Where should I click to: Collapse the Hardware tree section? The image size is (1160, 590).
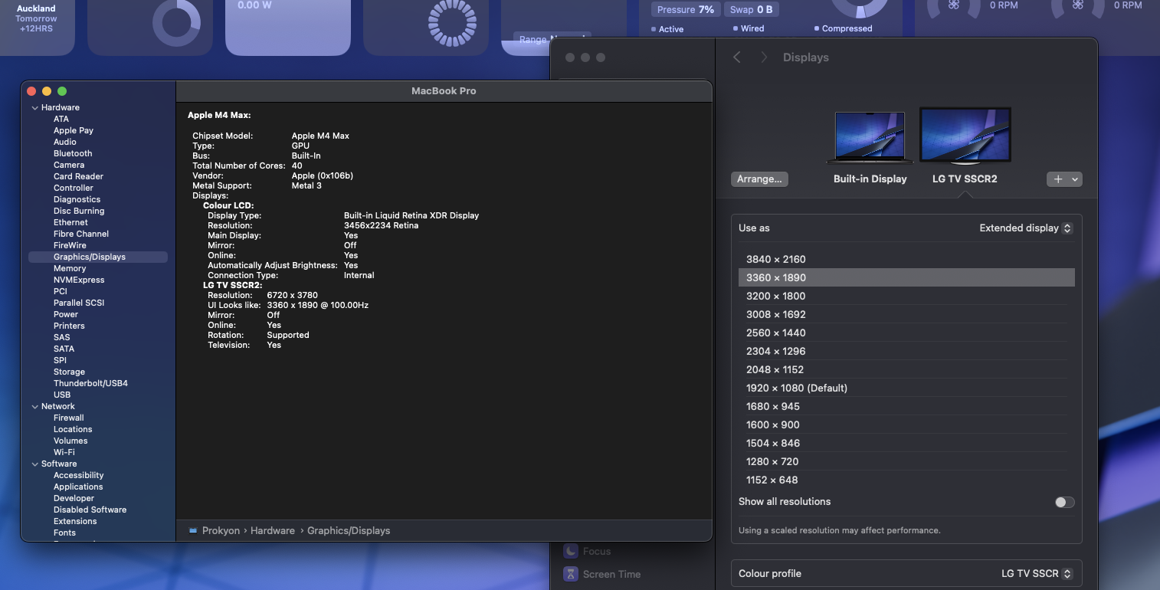[x=34, y=108]
